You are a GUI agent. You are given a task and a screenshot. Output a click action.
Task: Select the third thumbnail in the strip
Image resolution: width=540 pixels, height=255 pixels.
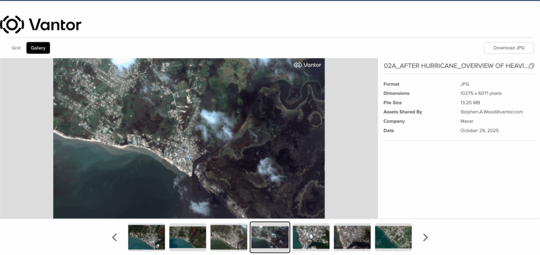[x=229, y=237]
